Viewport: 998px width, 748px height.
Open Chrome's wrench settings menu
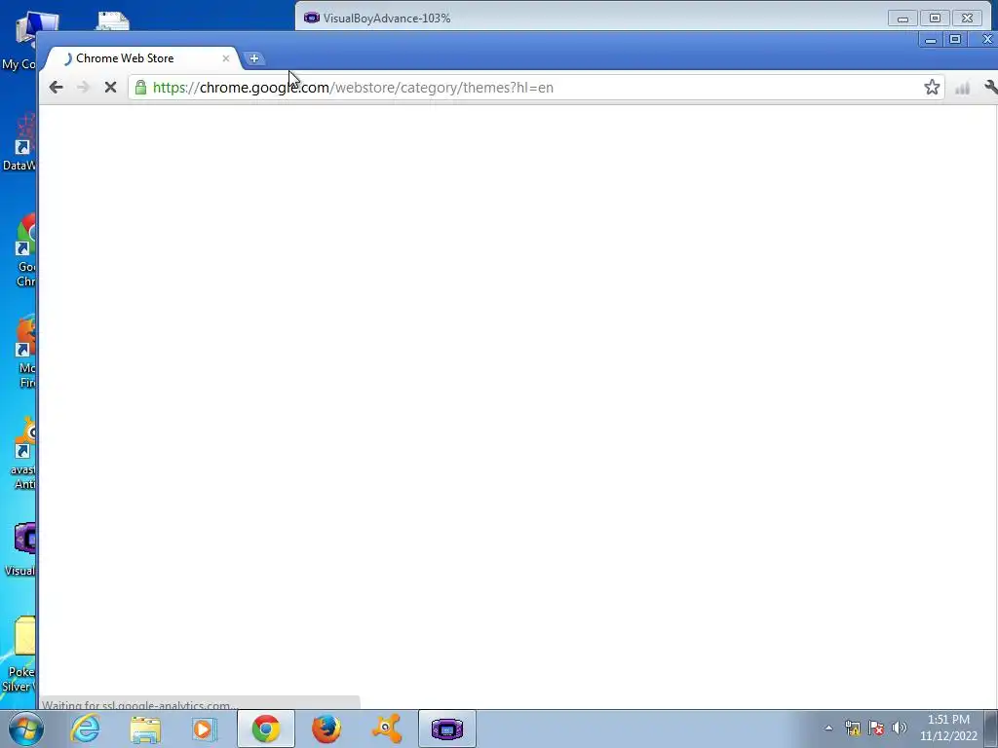[990, 87]
